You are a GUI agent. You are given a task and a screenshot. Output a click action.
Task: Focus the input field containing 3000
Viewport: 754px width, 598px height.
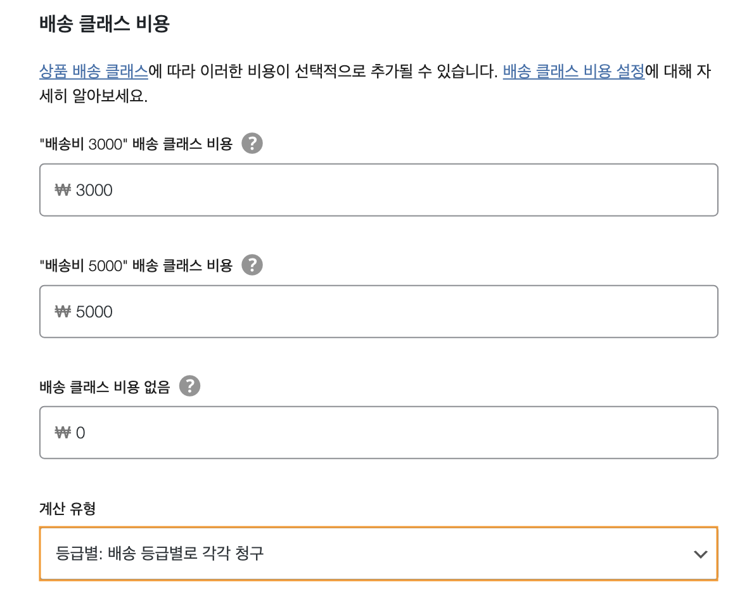tap(378, 190)
